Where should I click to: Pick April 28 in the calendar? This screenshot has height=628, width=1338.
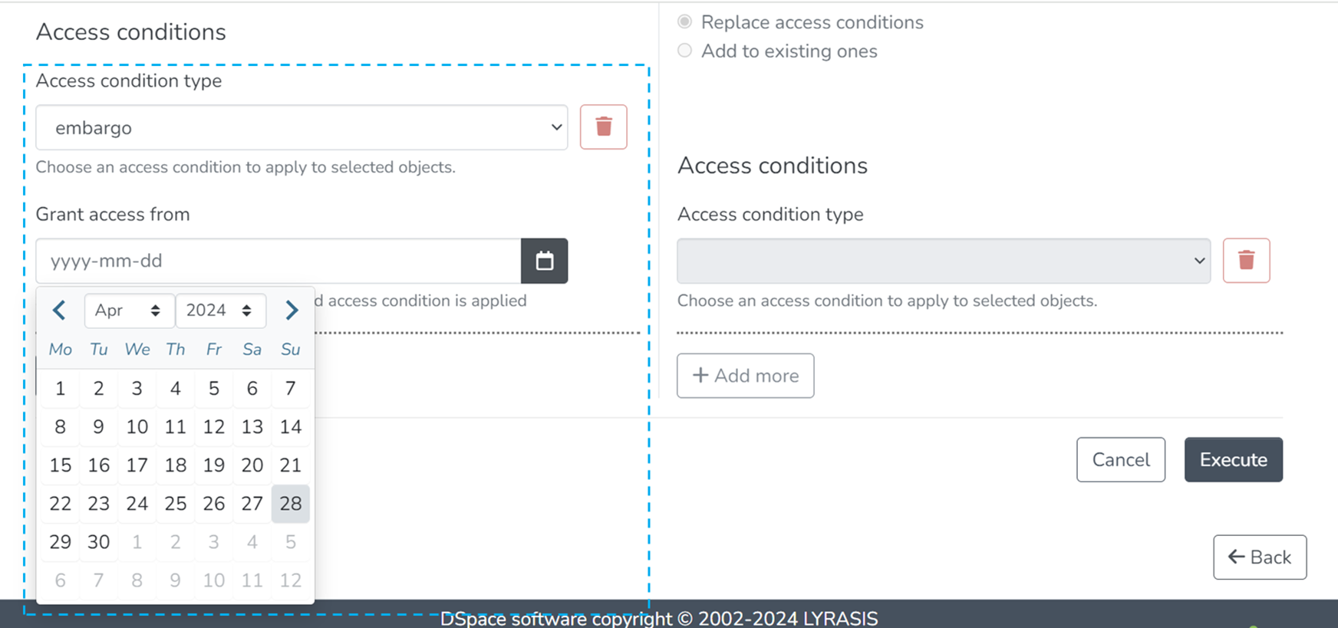click(x=290, y=504)
